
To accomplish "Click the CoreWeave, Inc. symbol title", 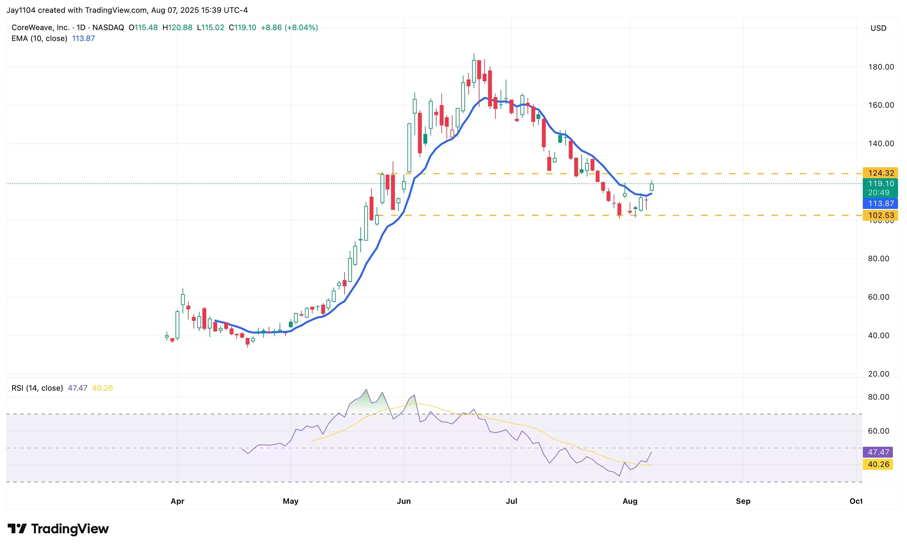I will pos(40,28).
